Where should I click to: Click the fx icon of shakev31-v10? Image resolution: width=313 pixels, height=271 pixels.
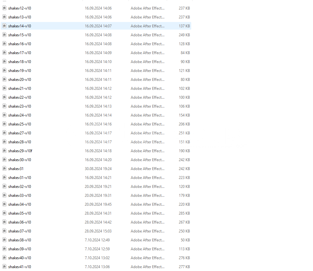(x=4, y=177)
